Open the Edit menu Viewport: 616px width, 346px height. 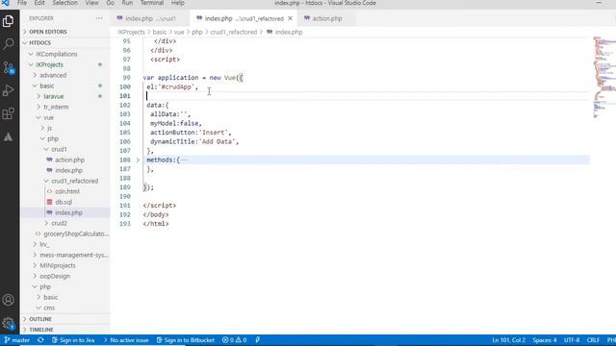point(39,3)
